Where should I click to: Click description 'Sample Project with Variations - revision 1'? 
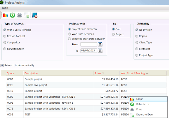coord(49,103)
